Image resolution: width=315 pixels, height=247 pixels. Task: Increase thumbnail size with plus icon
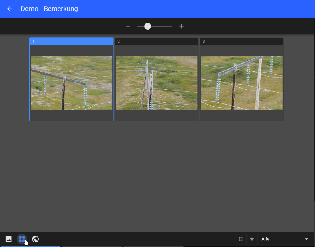point(181,26)
